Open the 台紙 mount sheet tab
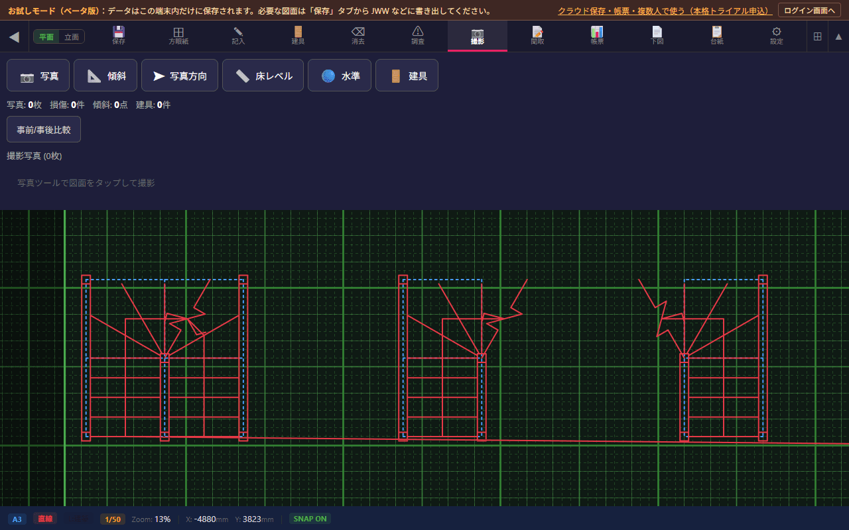Viewport: 849px width, 530px height. (x=717, y=36)
